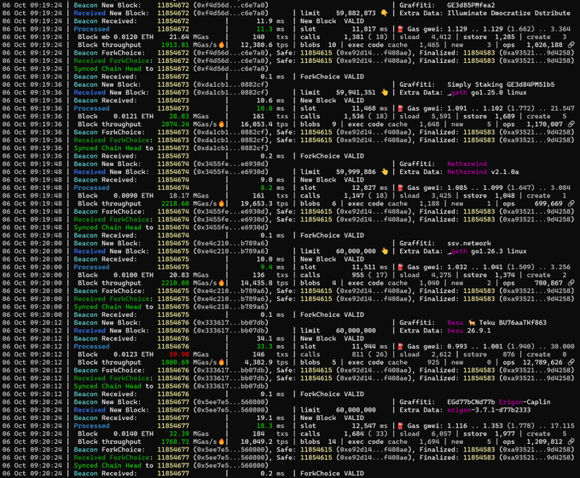Click the sload count 6,057
Image resolution: width=580 pixels, height=478 pixels.
441,434
